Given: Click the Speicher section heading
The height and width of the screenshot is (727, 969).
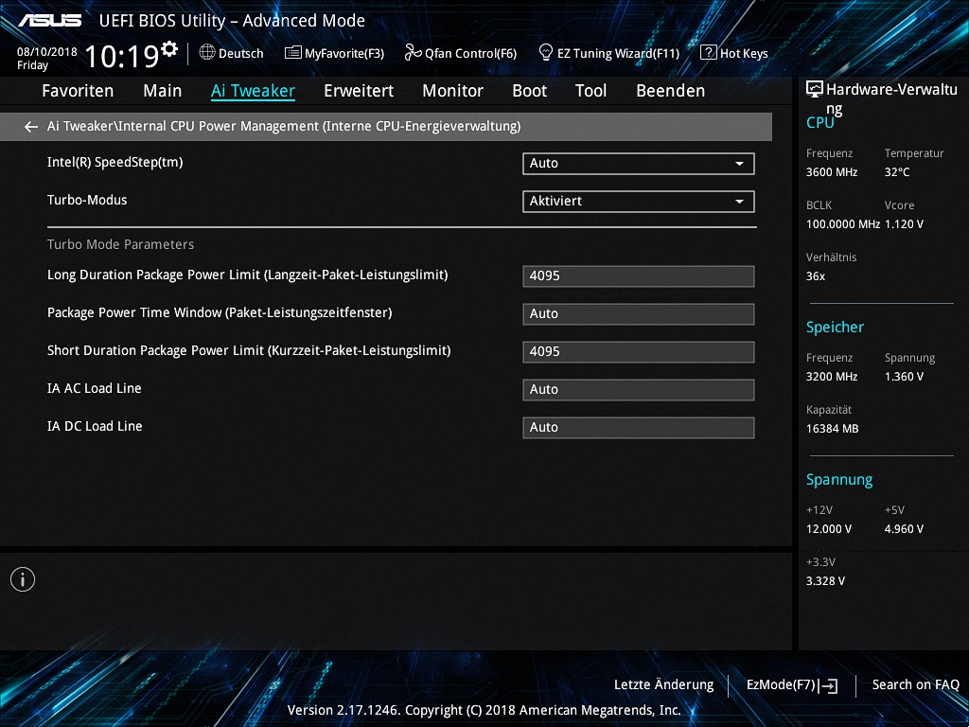Looking at the screenshot, I should point(835,327).
